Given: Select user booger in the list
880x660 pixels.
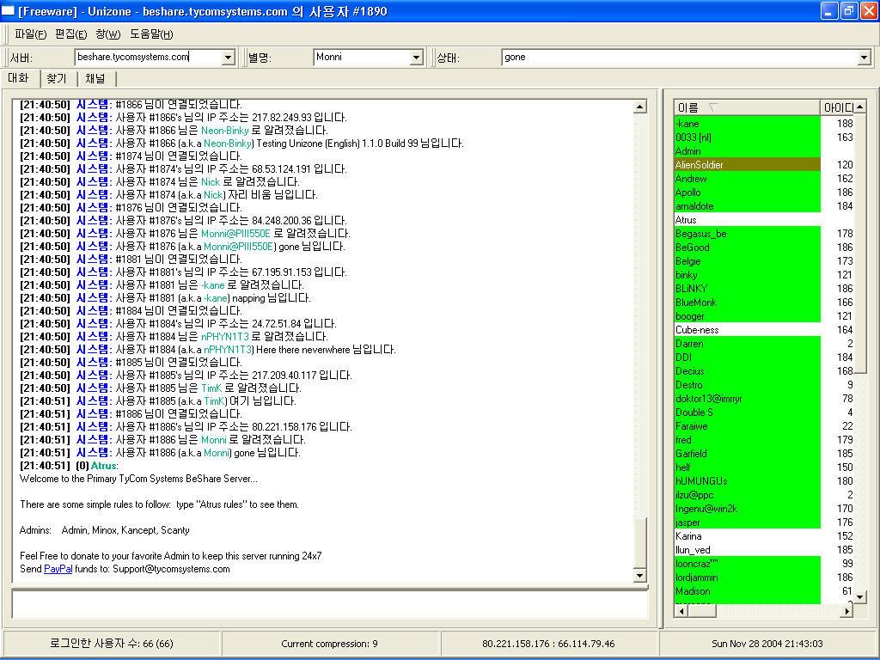Looking at the screenshot, I should pyautogui.click(x=747, y=316).
